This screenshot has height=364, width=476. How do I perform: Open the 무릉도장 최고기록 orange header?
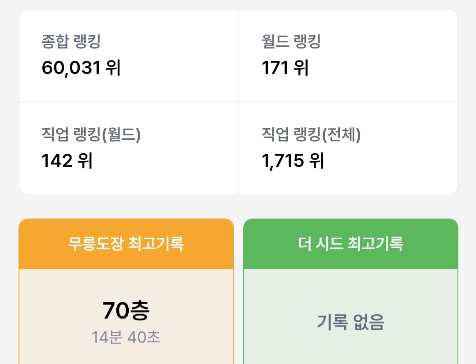click(126, 244)
